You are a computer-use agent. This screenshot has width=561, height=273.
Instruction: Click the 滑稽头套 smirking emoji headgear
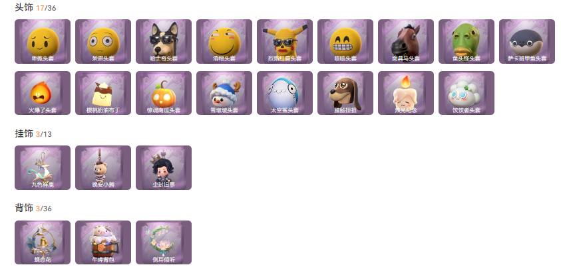point(224,41)
